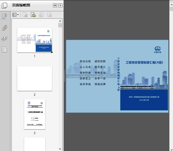The image size is (173, 151).
Task: Click the Delete Pages icon
Action: (25, 15)
